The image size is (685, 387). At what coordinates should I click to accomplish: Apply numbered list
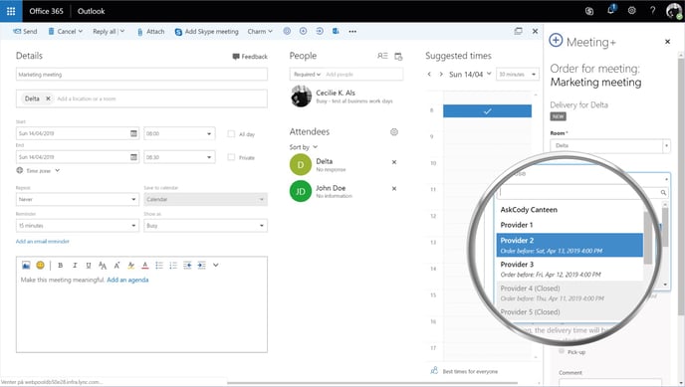173,266
